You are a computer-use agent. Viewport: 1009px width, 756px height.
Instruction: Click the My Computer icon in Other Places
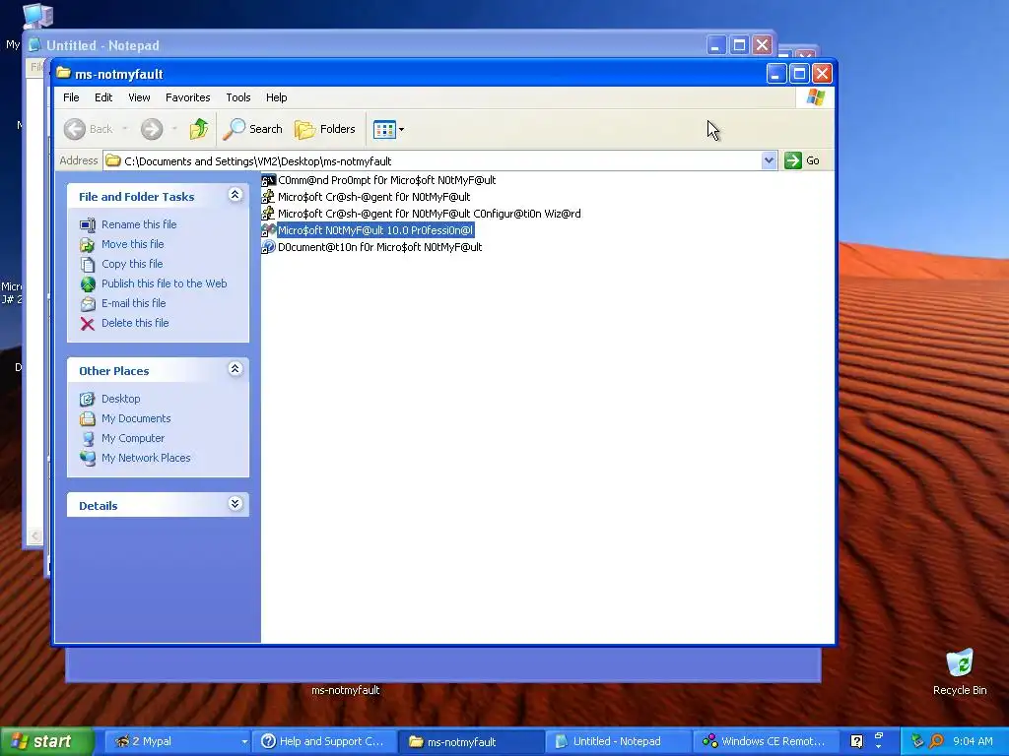click(88, 438)
